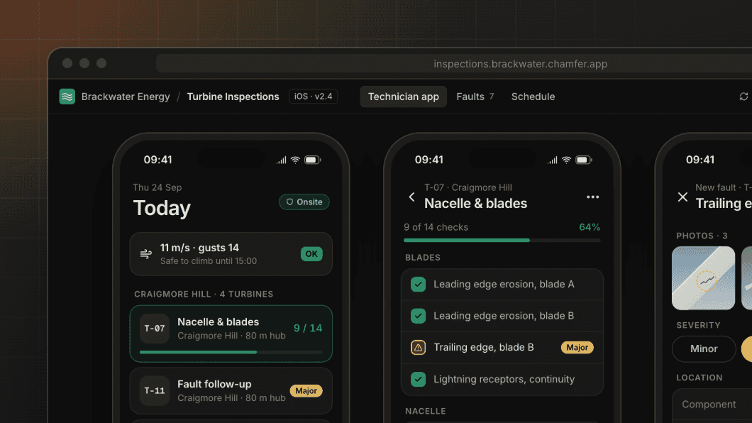Click the wind icon in the weather card

(146, 253)
